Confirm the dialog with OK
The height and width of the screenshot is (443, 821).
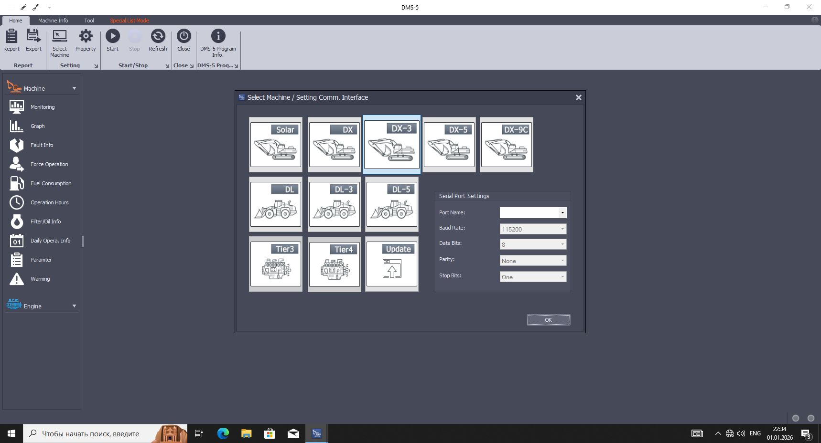(x=548, y=320)
